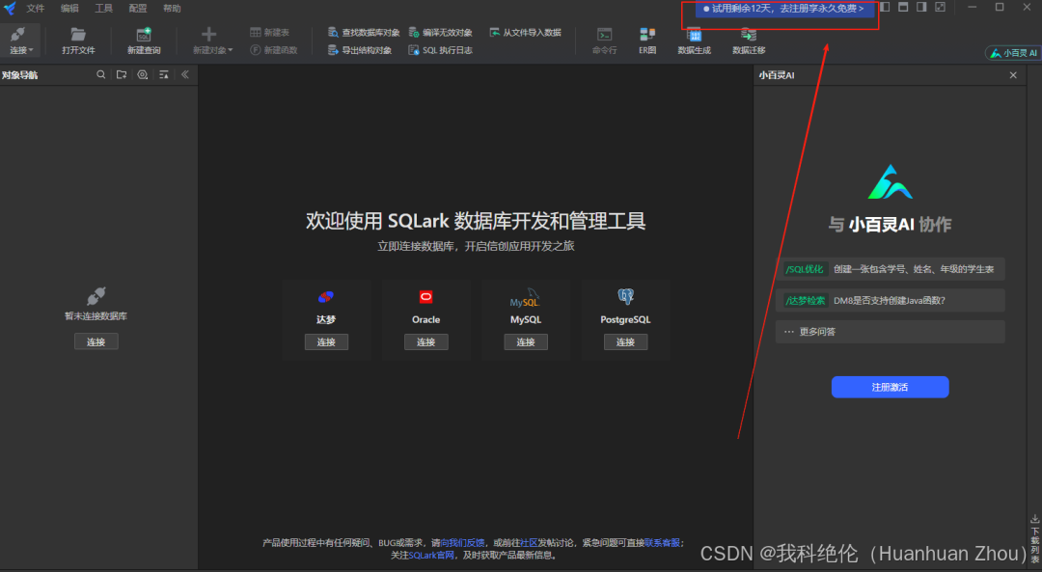The image size is (1042, 572).
Task: Open the 连接 connection dropdown in toolbar
Action: (20, 41)
